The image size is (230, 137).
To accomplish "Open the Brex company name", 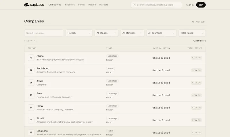I will click(x=39, y=93).
